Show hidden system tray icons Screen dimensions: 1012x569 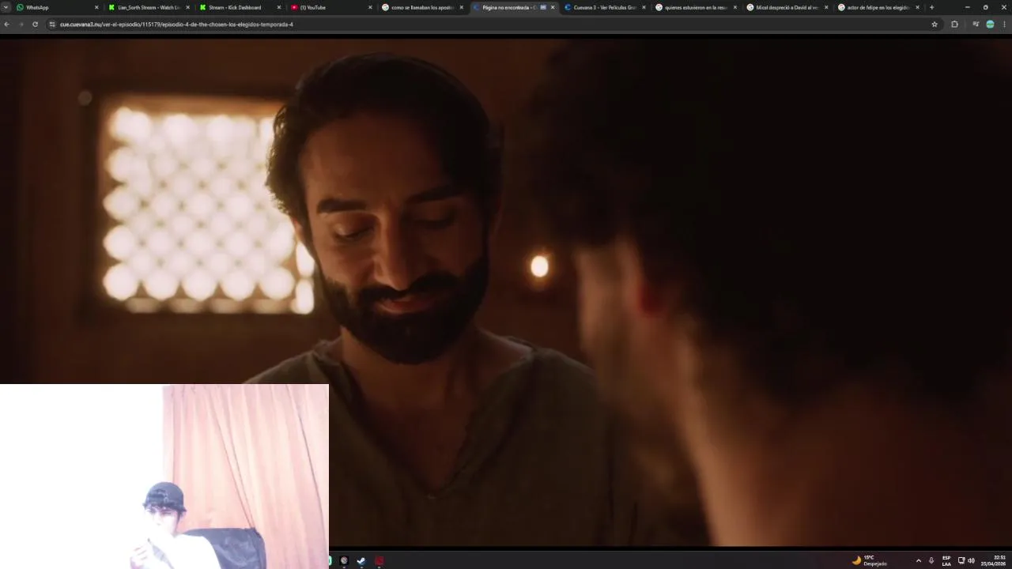click(x=918, y=561)
